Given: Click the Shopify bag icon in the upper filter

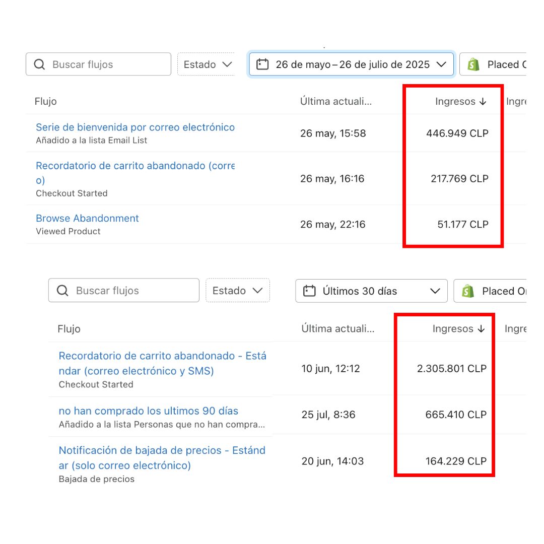Looking at the screenshot, I should click(x=472, y=64).
